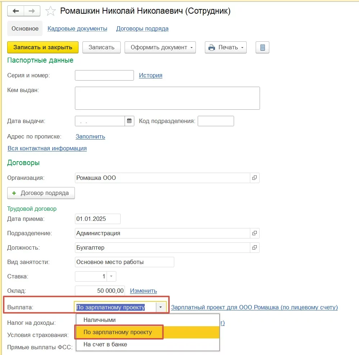Open the calendar picker for Дата выдачи
Viewport: 359px width, 355px height.
click(130, 121)
